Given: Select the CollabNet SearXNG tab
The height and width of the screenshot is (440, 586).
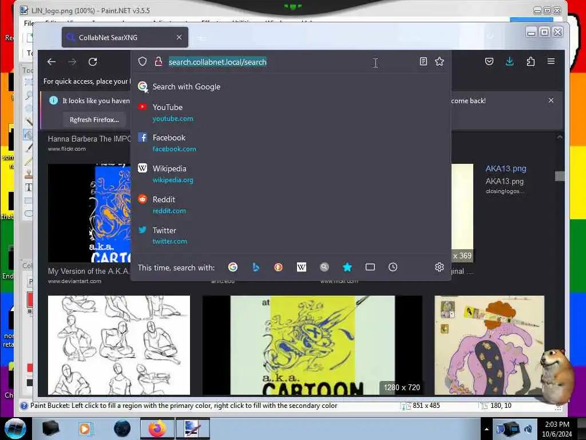Looking at the screenshot, I should [125, 37].
